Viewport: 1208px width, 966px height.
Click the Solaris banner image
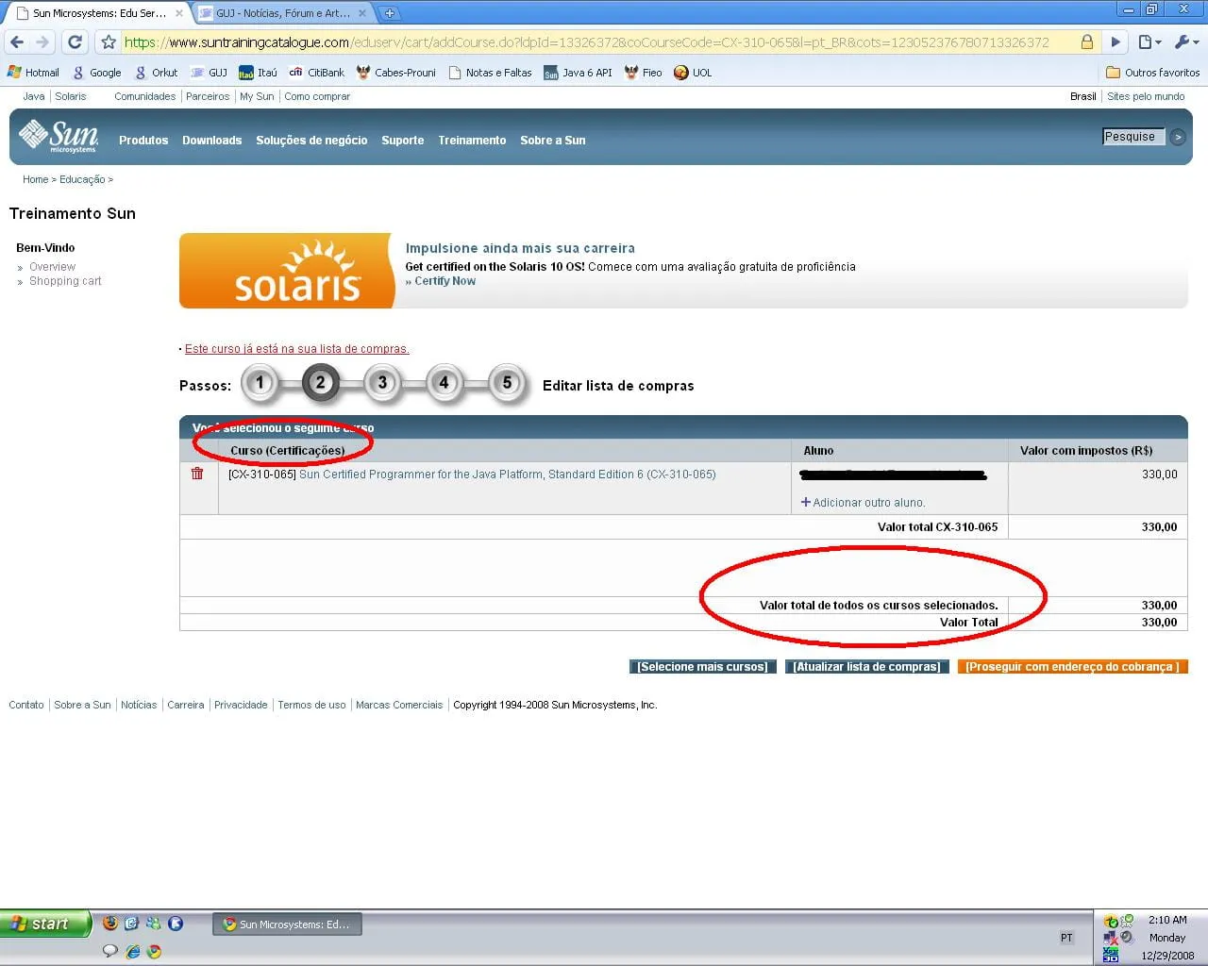(x=285, y=271)
